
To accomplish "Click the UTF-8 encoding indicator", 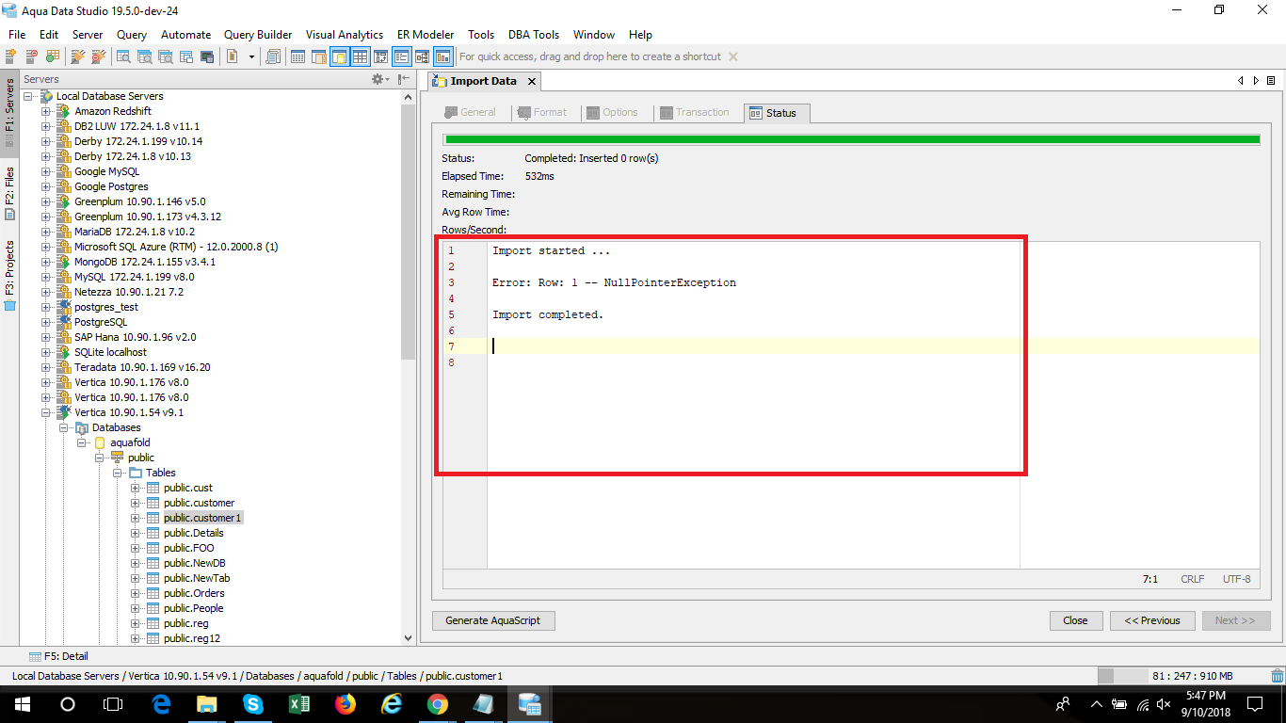I will (1237, 580).
